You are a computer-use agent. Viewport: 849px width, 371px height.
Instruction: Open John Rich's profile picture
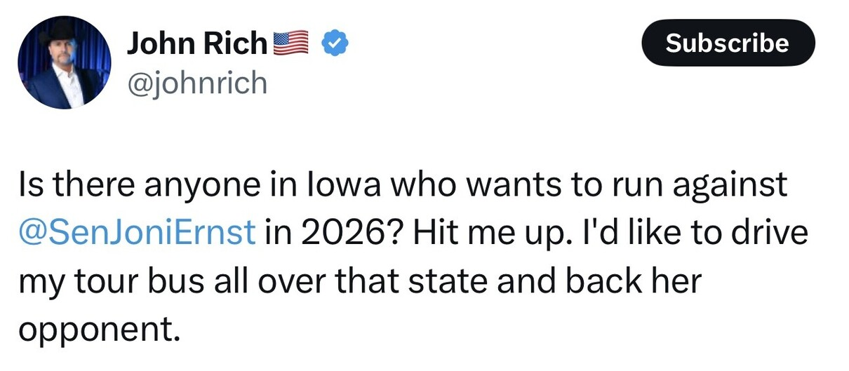point(65,62)
